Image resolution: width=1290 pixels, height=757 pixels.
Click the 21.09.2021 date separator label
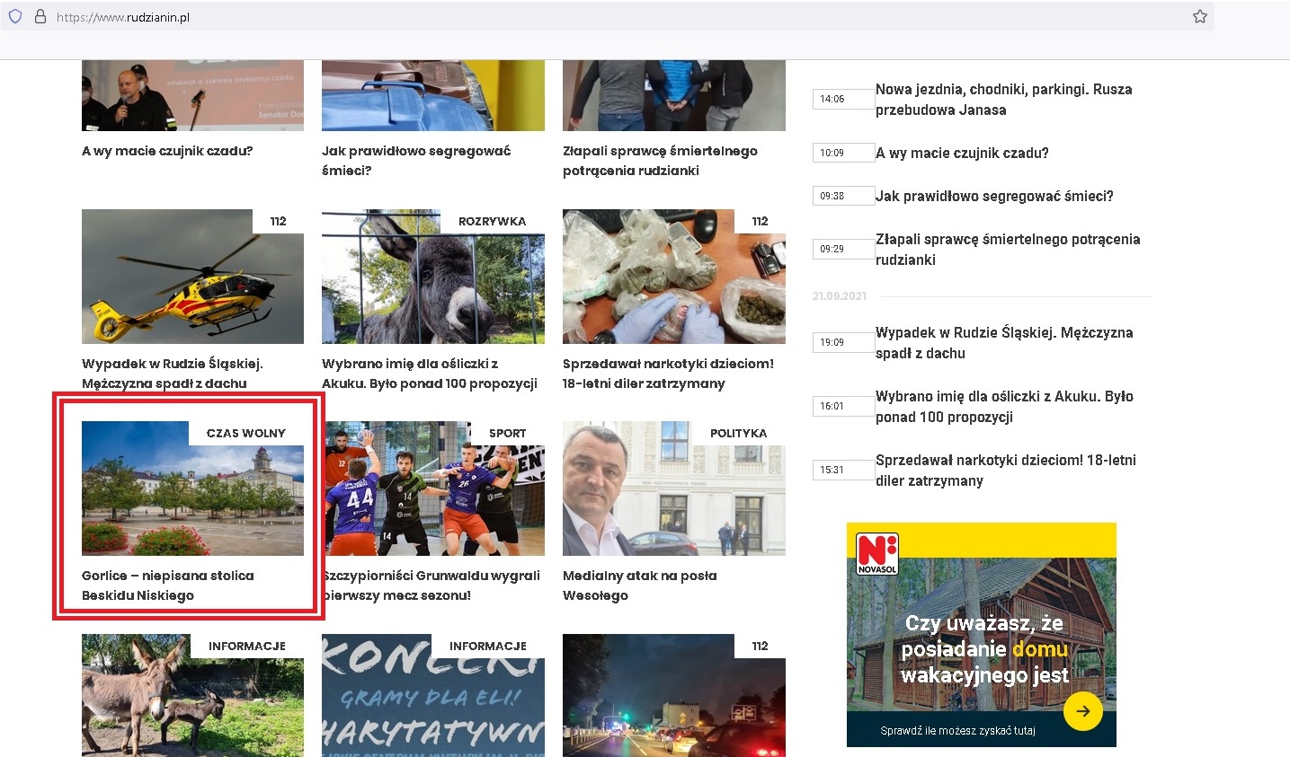[x=839, y=296]
